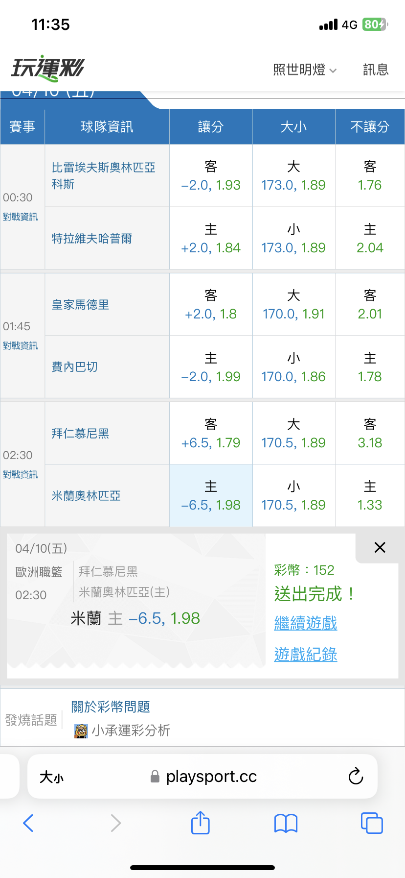Viewport: 405px width, 878px height.
Task: Open the Safari share sheet
Action: click(x=200, y=823)
